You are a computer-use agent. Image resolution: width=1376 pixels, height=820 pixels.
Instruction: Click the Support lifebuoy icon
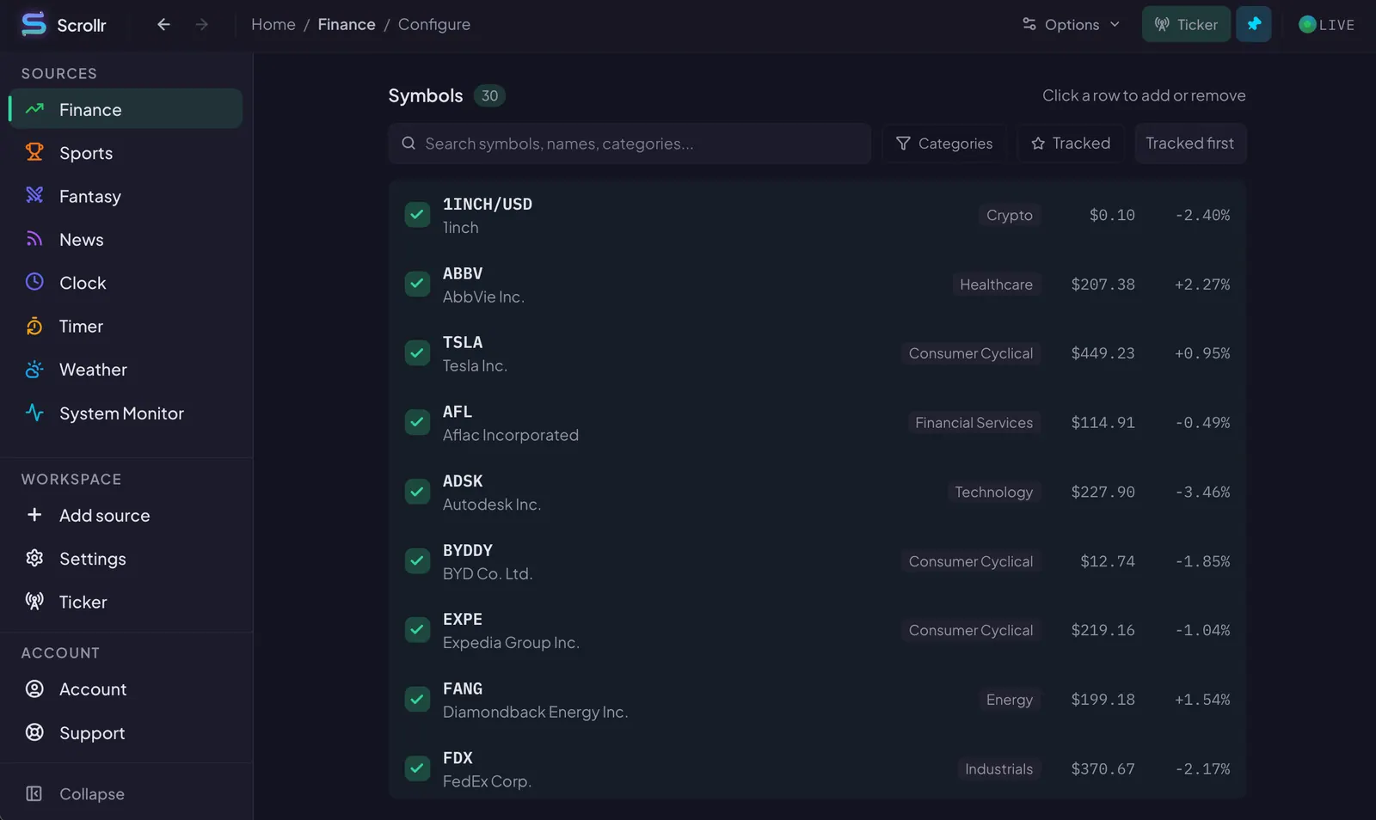(x=34, y=732)
